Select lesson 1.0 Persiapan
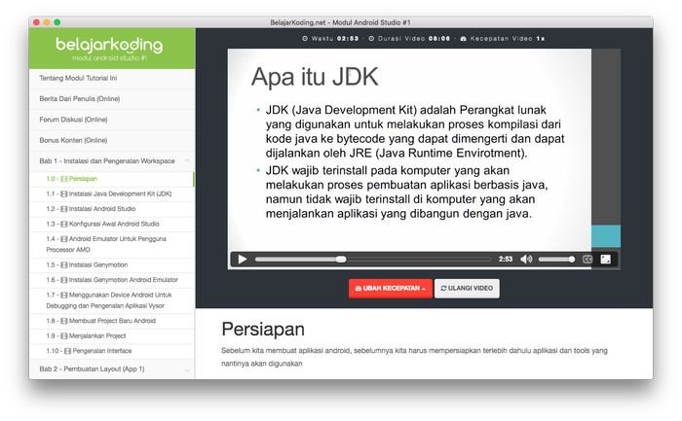682x421 pixels. (112, 179)
